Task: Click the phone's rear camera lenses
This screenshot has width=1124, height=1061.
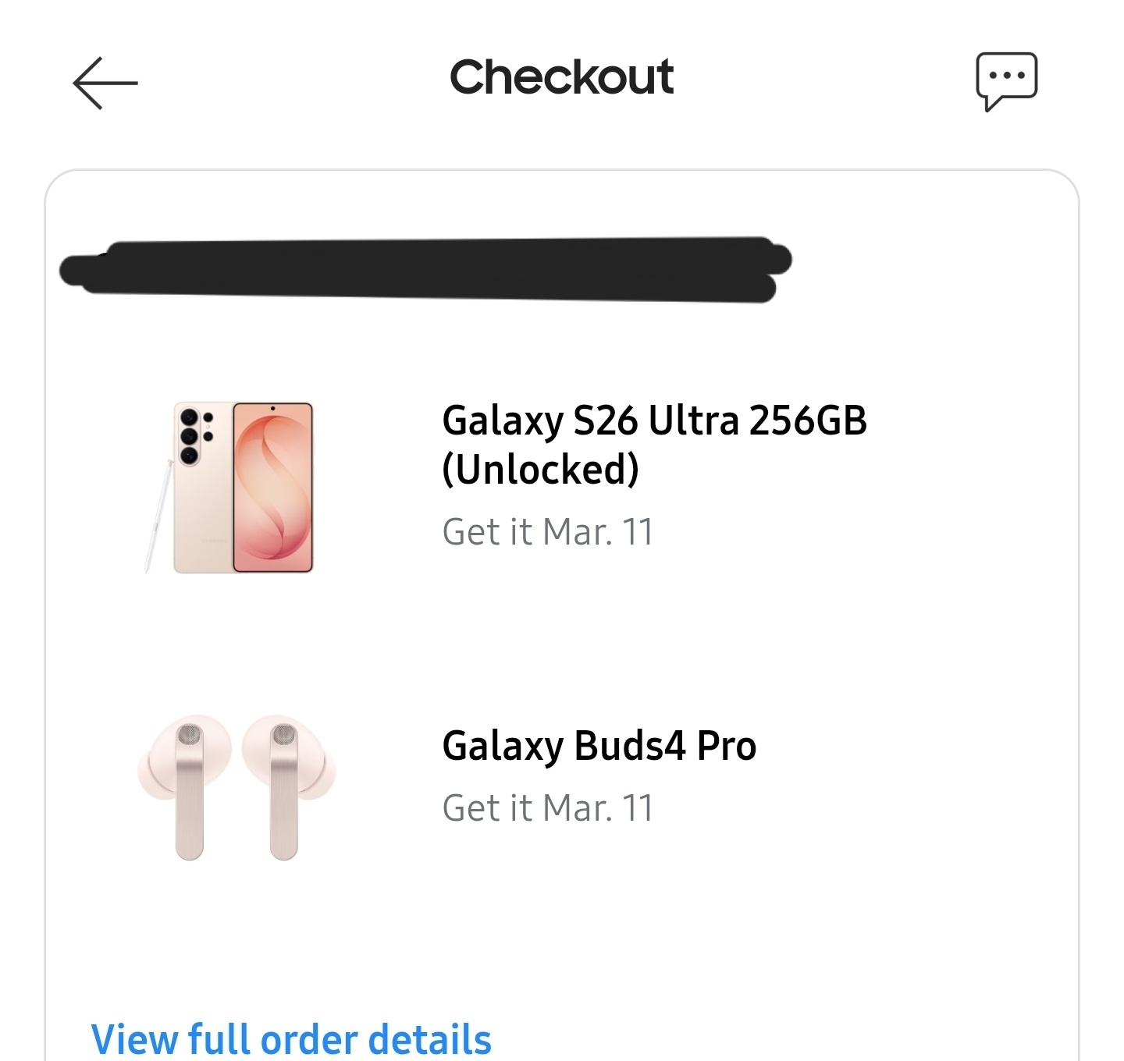Action: click(190, 435)
